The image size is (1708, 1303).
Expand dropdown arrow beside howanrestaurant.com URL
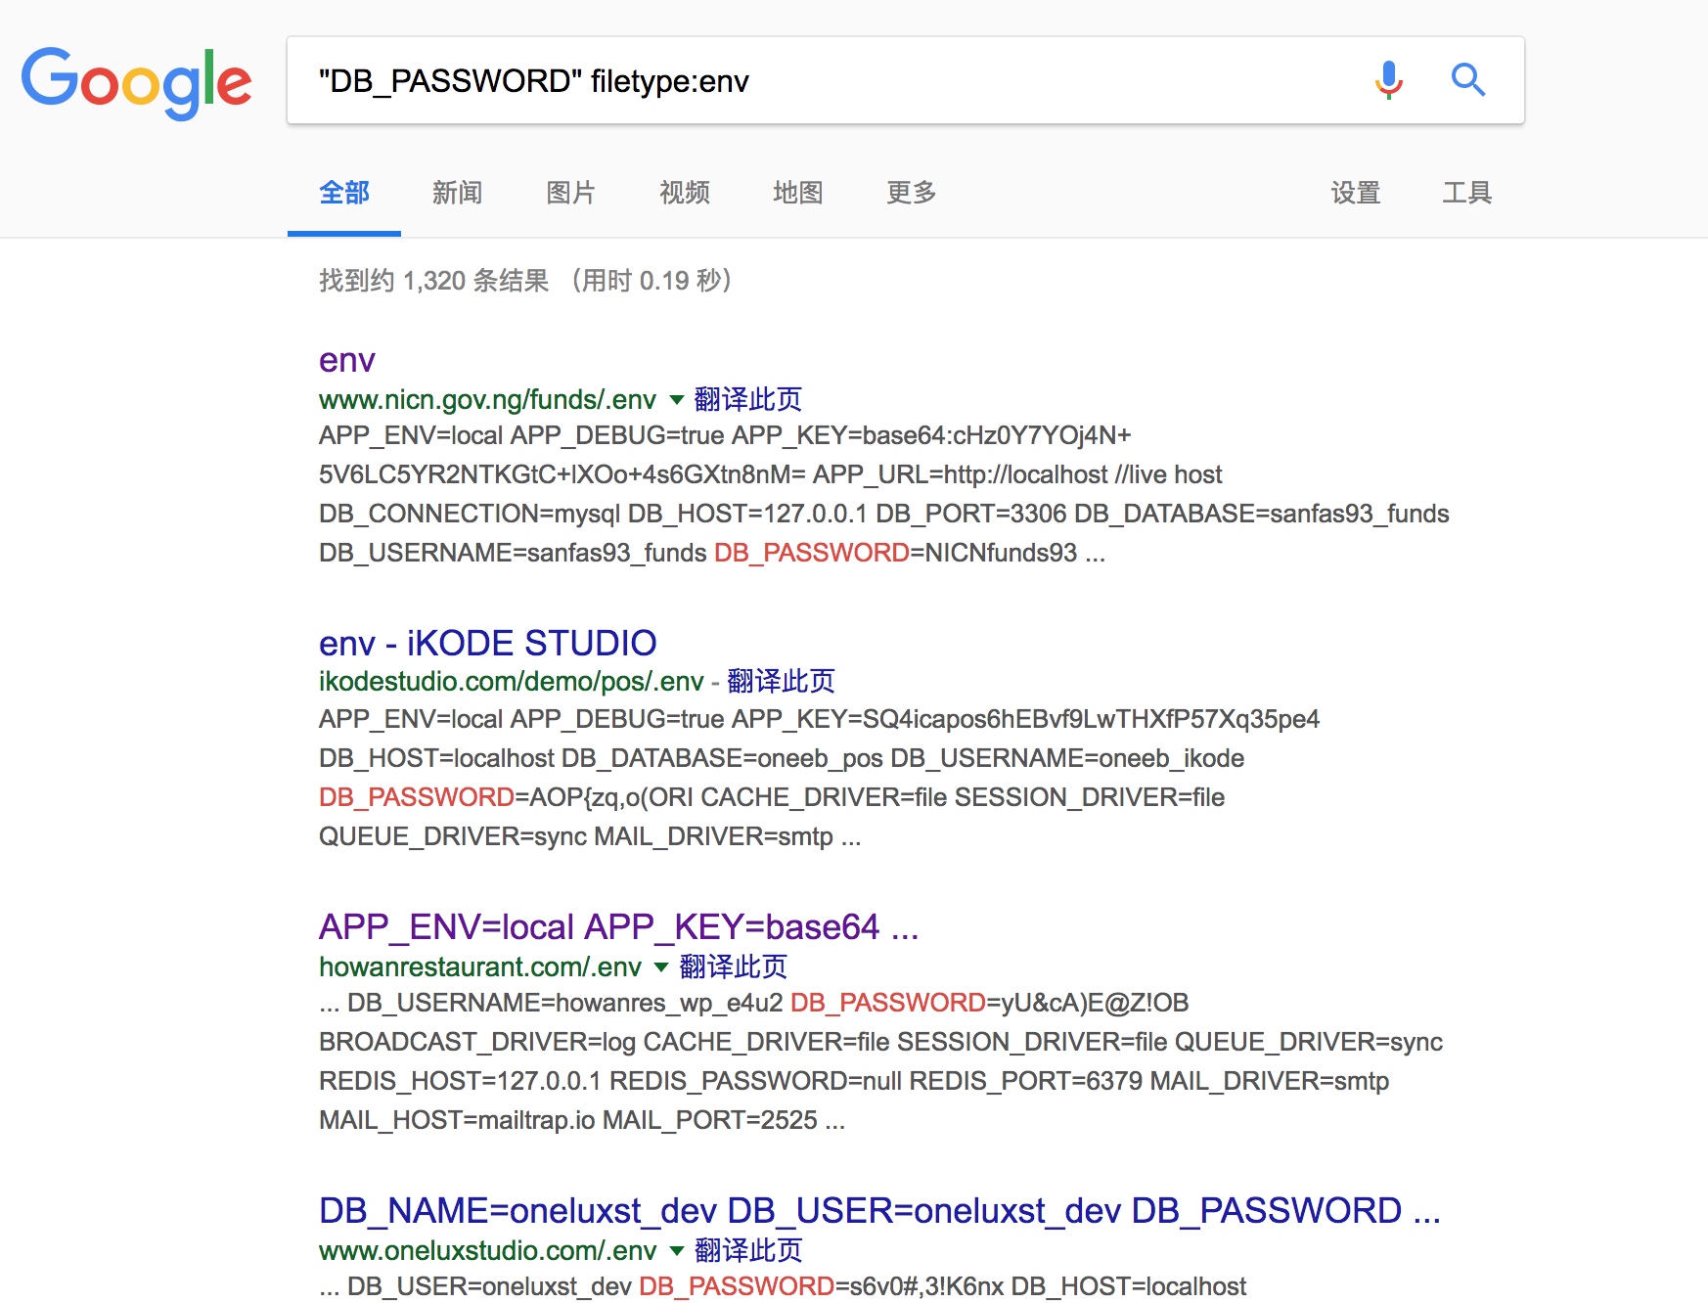(x=661, y=967)
